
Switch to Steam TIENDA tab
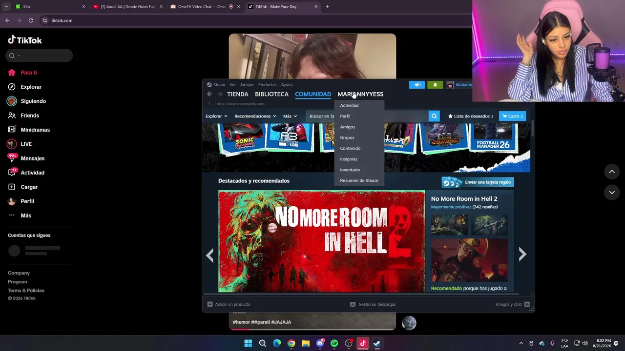(x=238, y=94)
